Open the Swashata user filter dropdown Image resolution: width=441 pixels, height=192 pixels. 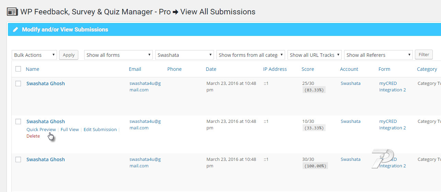185,55
